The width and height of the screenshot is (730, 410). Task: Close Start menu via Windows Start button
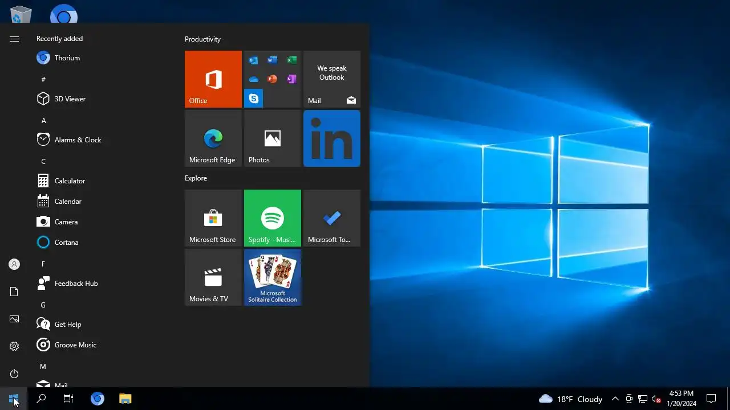pos(14,399)
